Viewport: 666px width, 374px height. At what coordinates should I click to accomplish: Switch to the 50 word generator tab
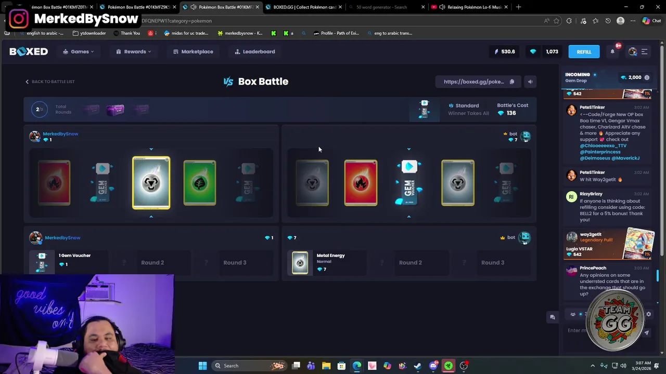(385, 7)
